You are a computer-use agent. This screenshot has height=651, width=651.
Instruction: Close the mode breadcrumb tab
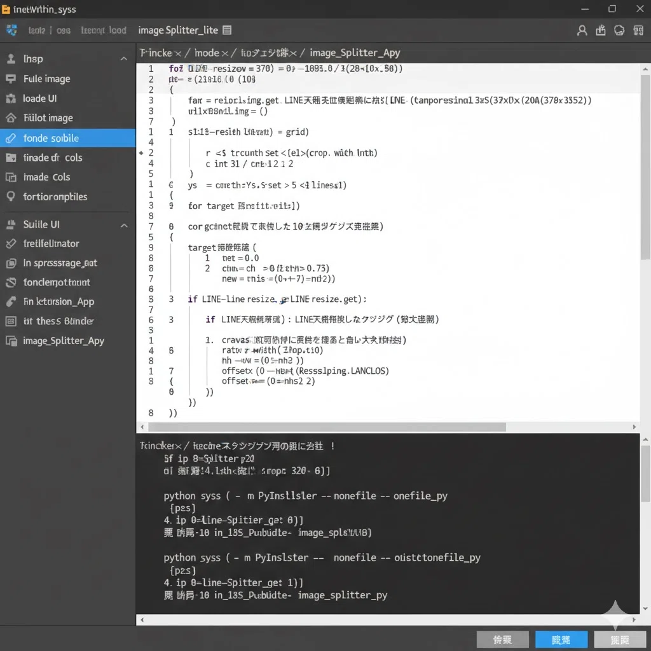[224, 53]
